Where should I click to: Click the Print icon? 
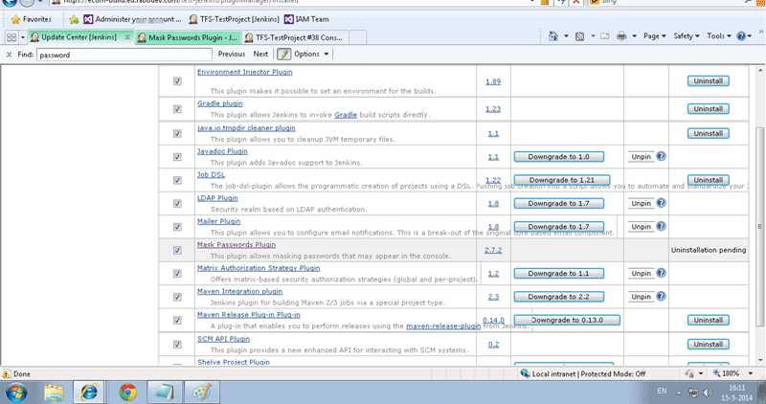(x=621, y=36)
